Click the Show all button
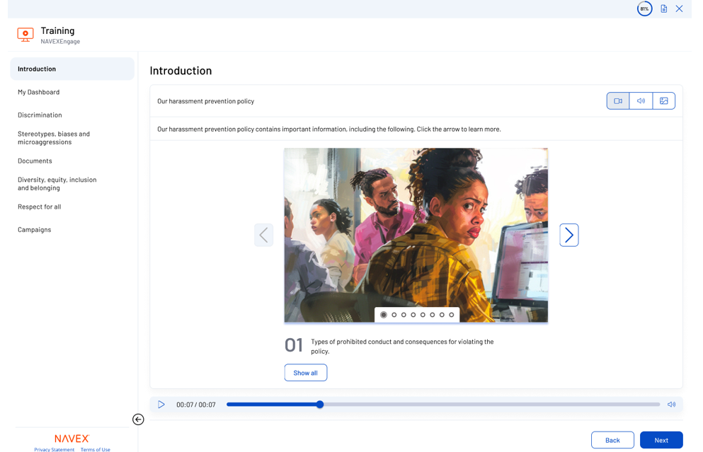The width and height of the screenshot is (703, 452). pos(305,373)
